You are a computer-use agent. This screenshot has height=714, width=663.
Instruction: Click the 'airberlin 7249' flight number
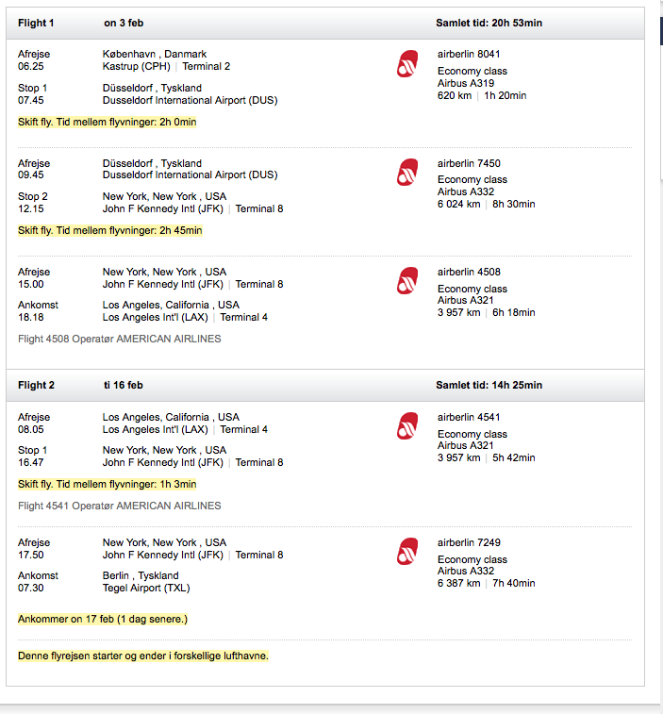click(x=469, y=542)
